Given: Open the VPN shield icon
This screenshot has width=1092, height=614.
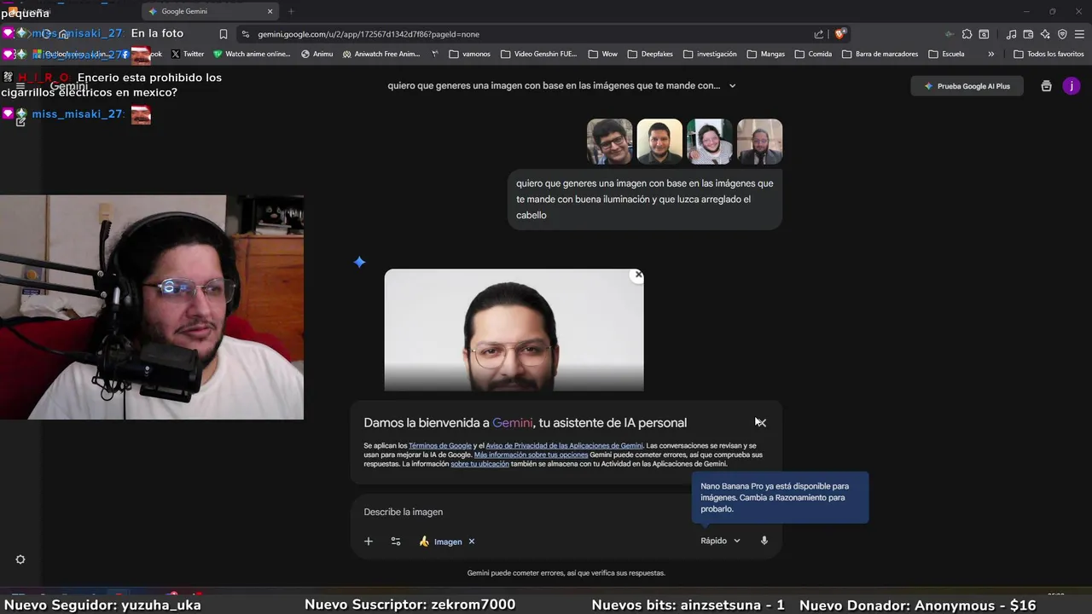Looking at the screenshot, I should pyautogui.click(x=1062, y=34).
